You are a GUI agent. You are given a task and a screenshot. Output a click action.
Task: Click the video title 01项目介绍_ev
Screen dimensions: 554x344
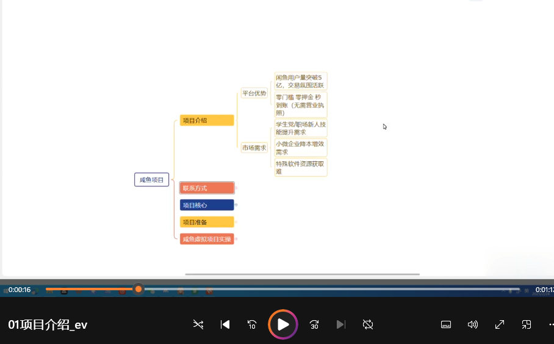(48, 325)
